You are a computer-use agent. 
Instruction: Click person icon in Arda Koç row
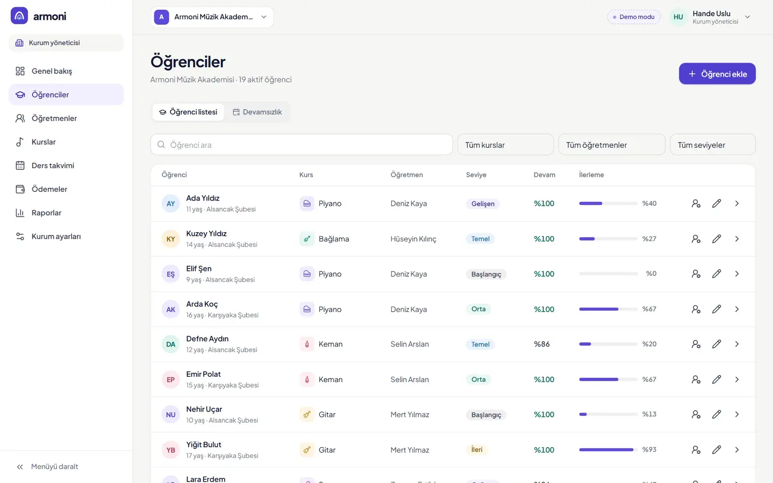(696, 309)
